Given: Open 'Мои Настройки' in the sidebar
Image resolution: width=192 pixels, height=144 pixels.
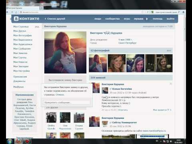Looking at the screenshot, I should pos(22,71).
